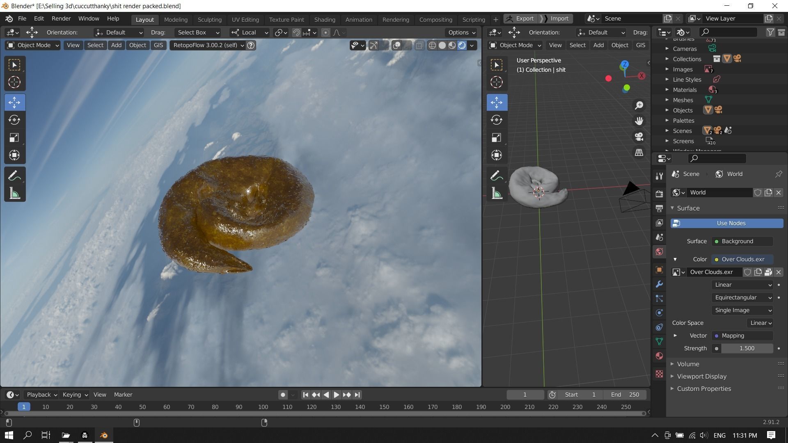Open the Output properties tab
788x443 pixels.
click(659, 208)
